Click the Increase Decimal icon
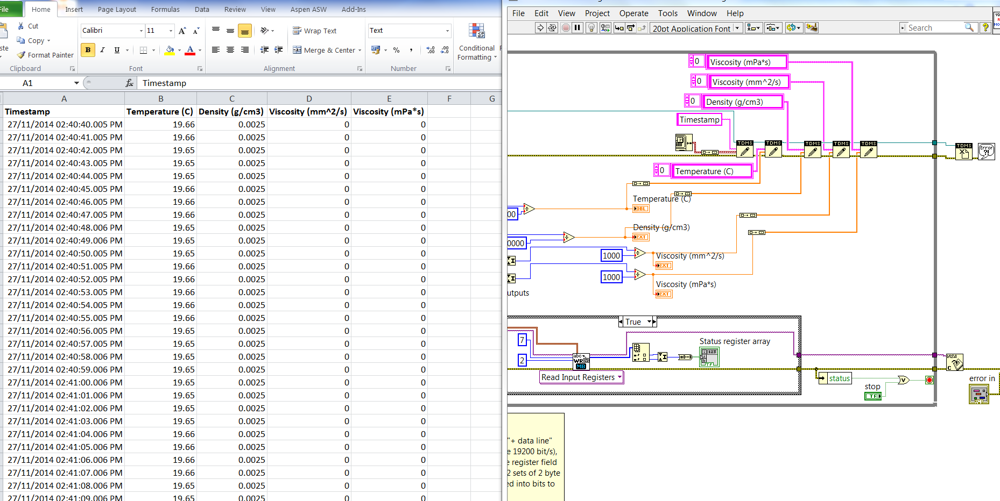 [x=431, y=50]
